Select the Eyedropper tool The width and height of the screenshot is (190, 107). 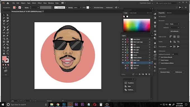pos(4,45)
